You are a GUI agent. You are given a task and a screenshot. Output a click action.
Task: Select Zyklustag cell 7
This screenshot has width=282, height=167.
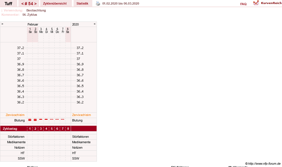click(63, 129)
